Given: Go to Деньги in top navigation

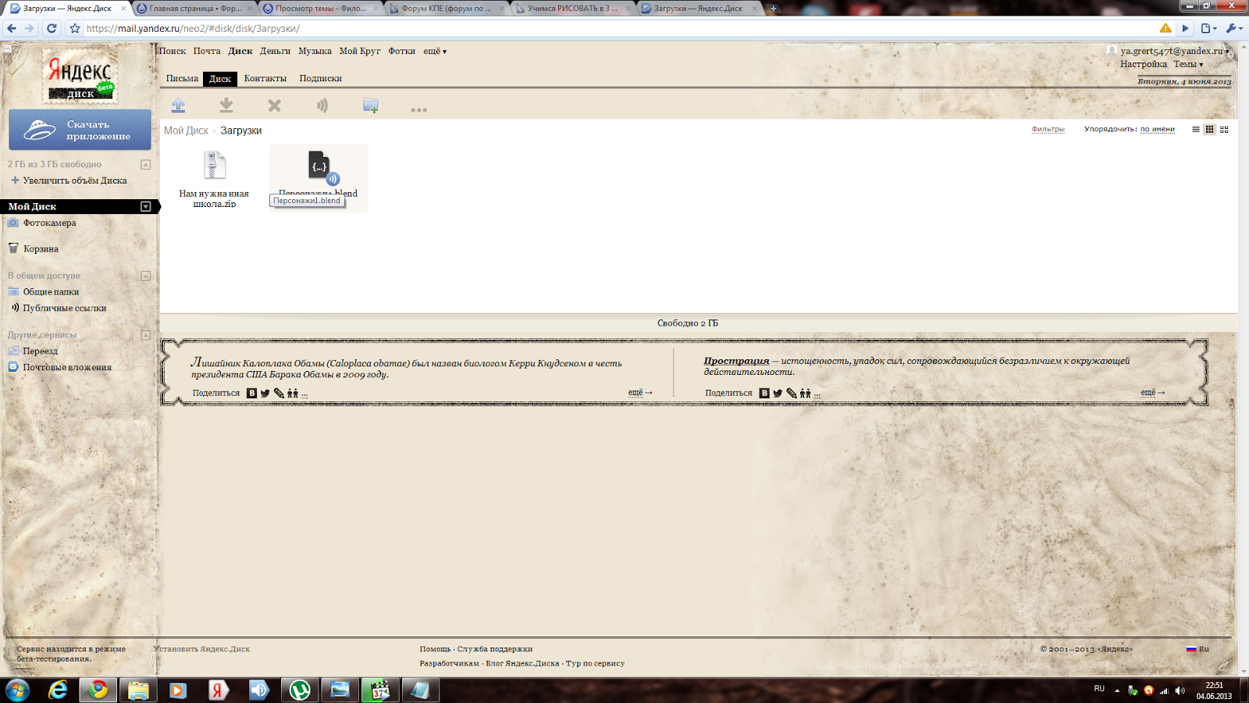Looking at the screenshot, I should (x=275, y=51).
